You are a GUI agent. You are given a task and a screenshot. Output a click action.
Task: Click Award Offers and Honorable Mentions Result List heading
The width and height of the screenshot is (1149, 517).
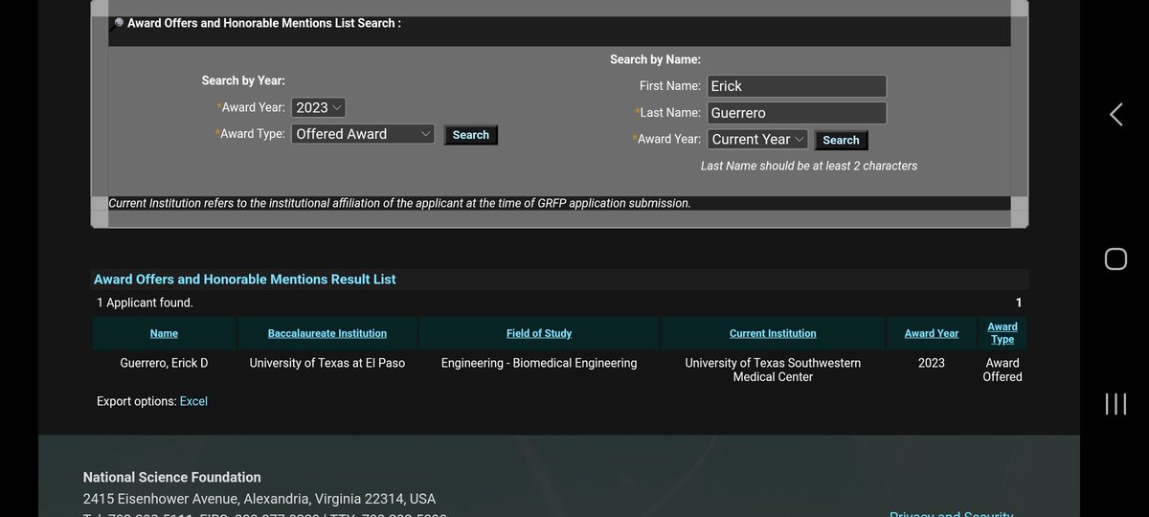point(245,280)
